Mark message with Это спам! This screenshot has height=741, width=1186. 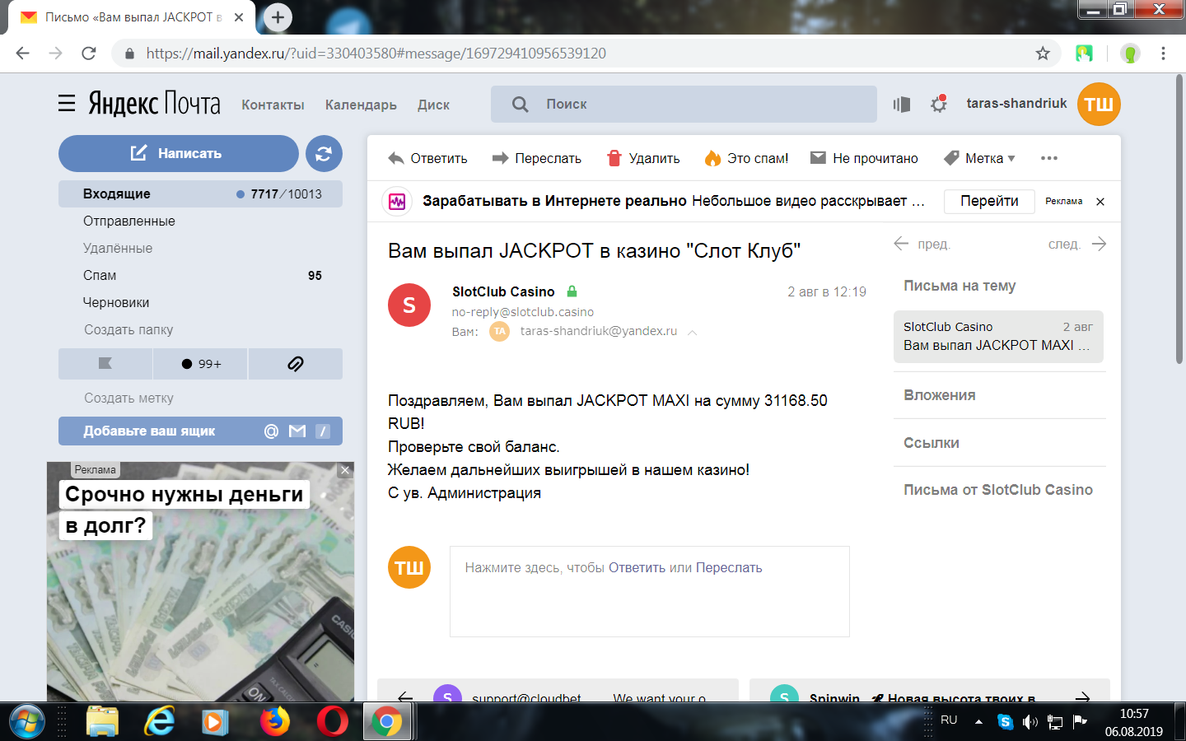point(746,158)
